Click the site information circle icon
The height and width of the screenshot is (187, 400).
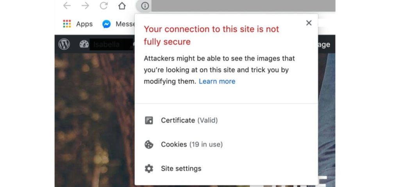145,5
